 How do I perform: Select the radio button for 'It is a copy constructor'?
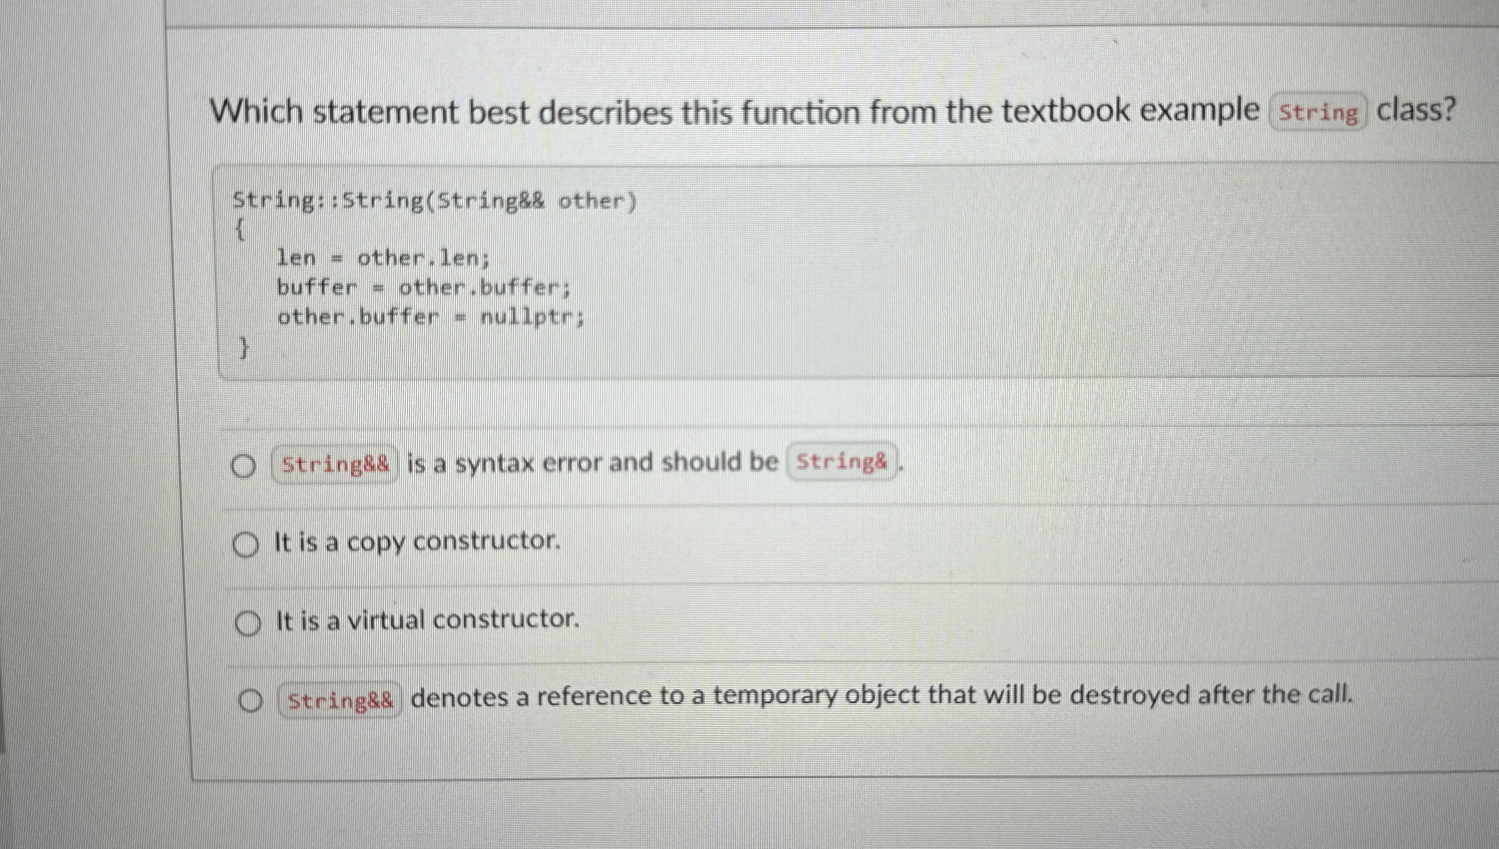click(246, 543)
